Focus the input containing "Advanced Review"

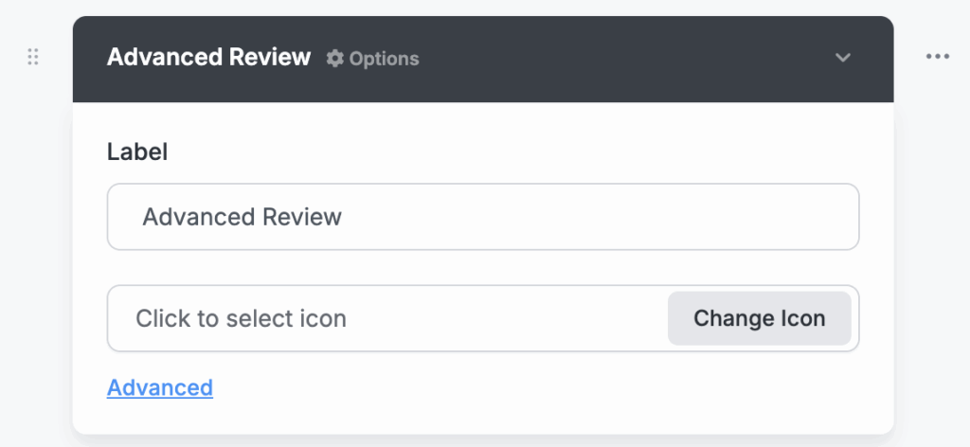pos(482,217)
